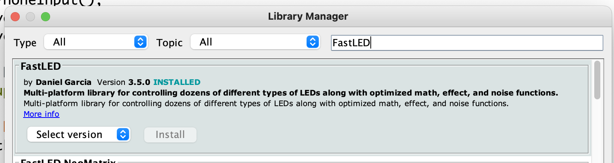Image resolution: width=614 pixels, height=163 pixels.
Task: Click the INSTALLED status label
Action: tap(176, 82)
